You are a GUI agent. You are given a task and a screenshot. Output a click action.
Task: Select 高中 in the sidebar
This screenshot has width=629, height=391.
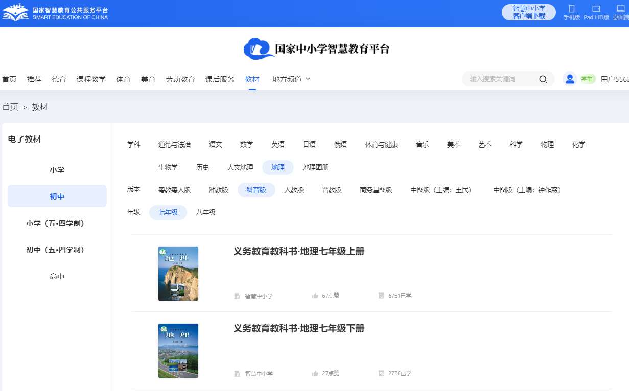click(57, 276)
